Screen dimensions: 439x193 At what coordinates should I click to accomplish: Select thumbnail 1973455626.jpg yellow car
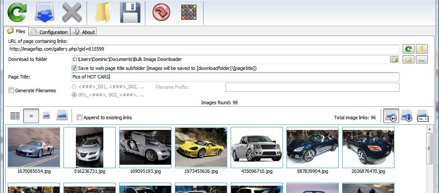pos(201,148)
